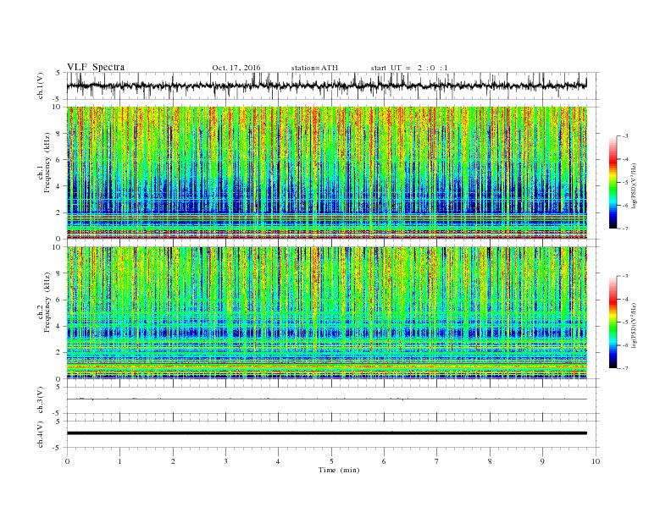Click the ch.2 colorbar gradient strip
The width and height of the screenshot is (671, 518).
(613, 322)
